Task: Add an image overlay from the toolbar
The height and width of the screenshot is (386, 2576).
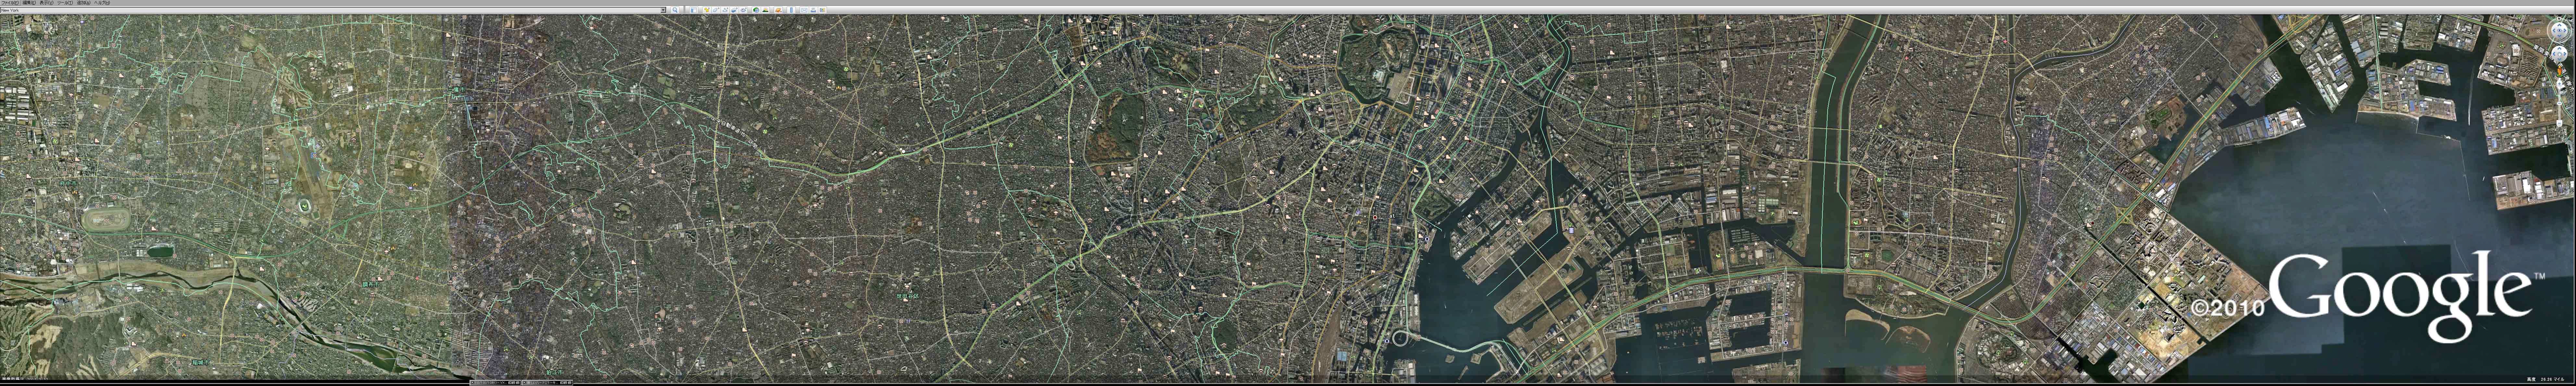Action: [x=734, y=10]
